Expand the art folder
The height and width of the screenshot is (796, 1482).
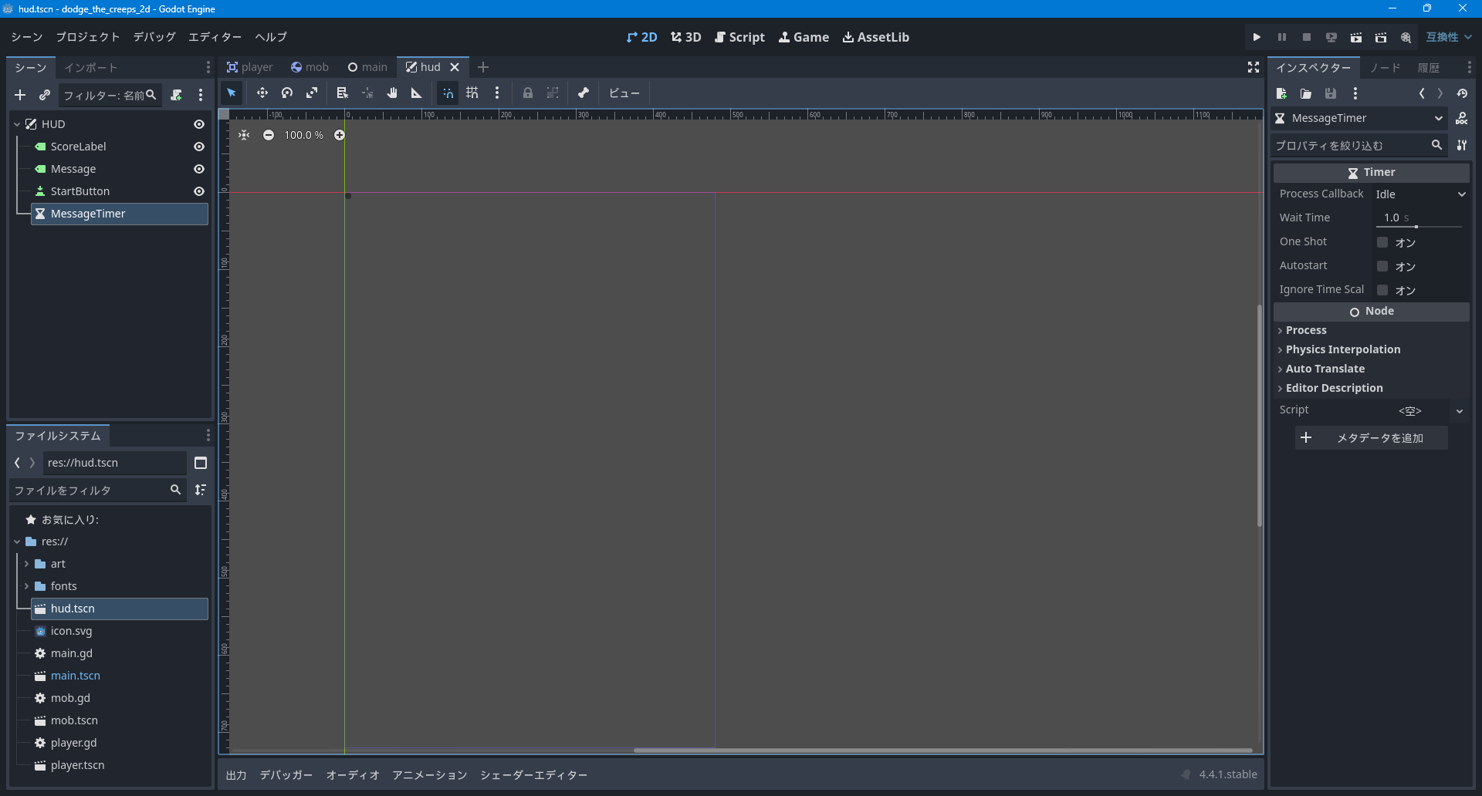[x=26, y=564]
